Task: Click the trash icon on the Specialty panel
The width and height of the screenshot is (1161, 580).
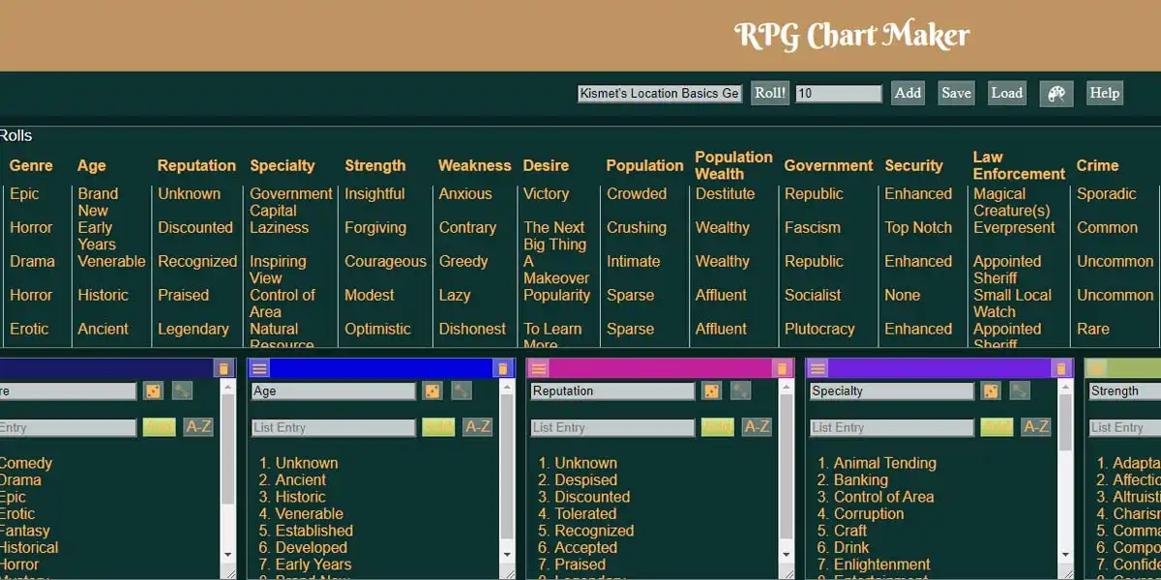Action: [x=1060, y=368]
